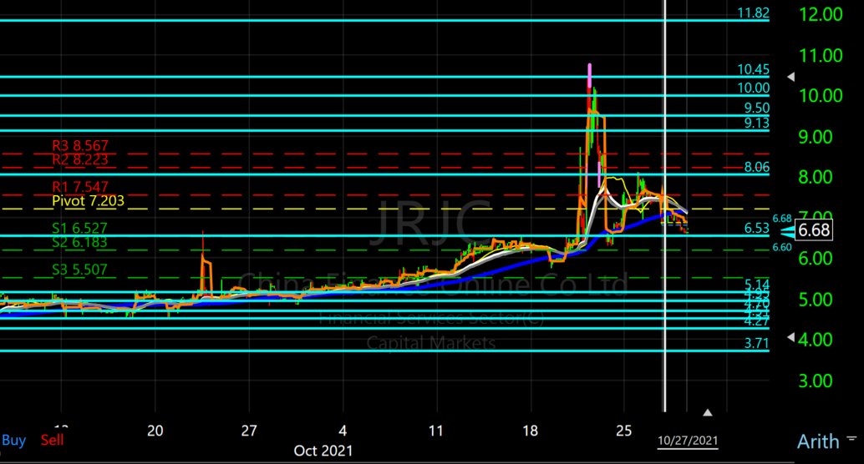Click the 3.00 price axis value

coord(816,381)
